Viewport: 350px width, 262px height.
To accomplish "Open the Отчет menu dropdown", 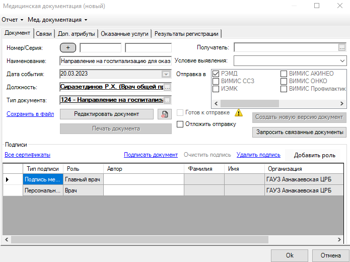I will (x=13, y=20).
